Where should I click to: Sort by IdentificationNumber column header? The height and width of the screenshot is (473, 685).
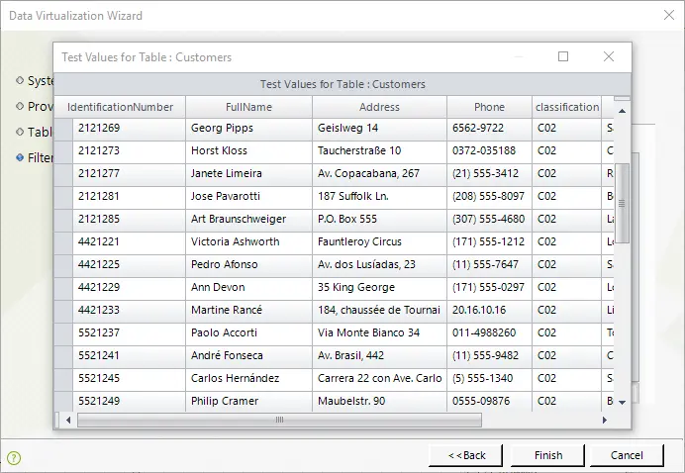[120, 107]
